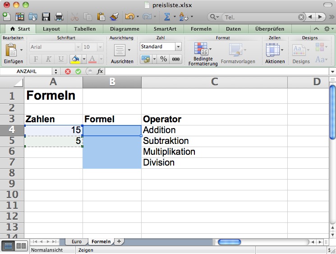The width and height of the screenshot is (336, 254).
Task: Open the fx formula builder
Action: [x=100, y=71]
